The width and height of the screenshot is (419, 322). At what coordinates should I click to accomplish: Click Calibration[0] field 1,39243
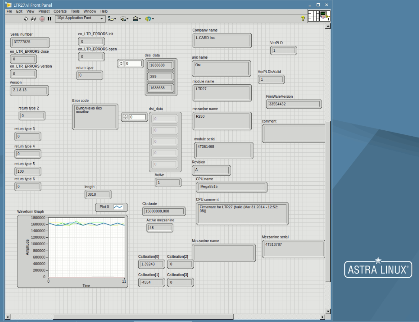(x=152, y=264)
